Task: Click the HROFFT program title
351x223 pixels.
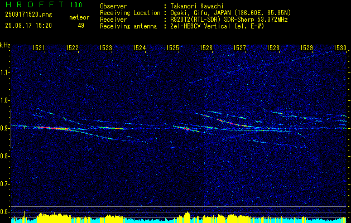Action: (35, 4)
